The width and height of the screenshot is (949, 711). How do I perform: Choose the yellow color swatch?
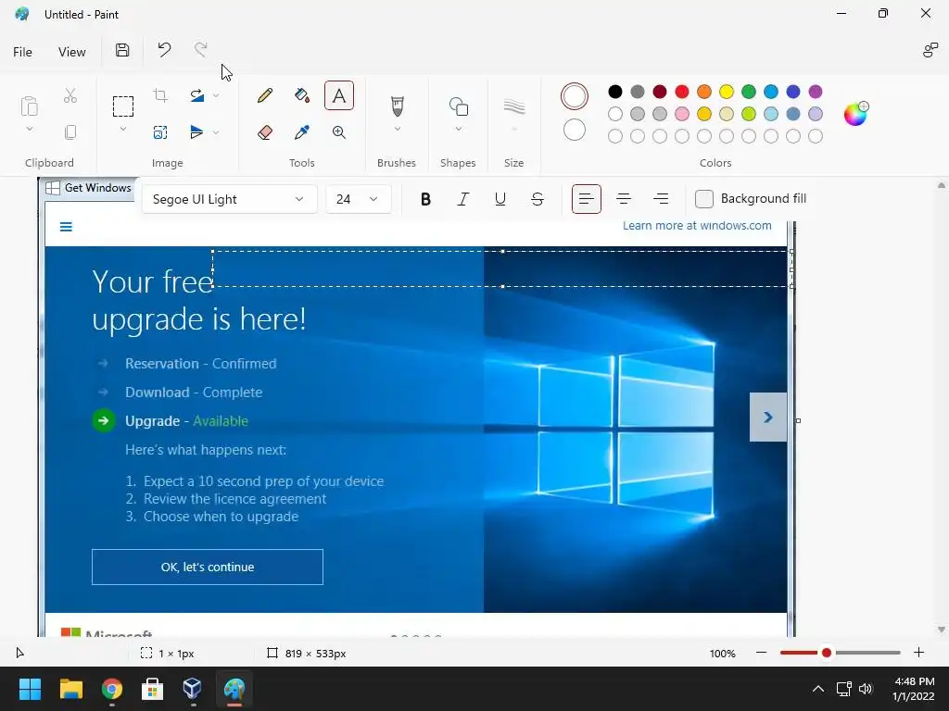pos(727,92)
